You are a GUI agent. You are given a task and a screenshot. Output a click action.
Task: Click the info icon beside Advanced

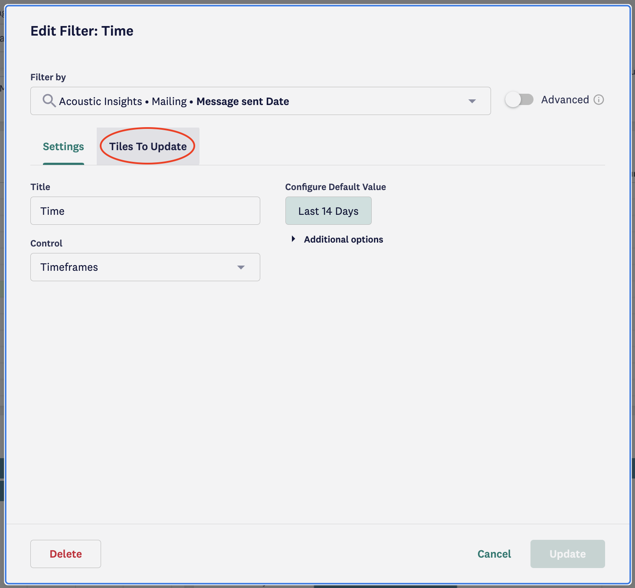[599, 100]
